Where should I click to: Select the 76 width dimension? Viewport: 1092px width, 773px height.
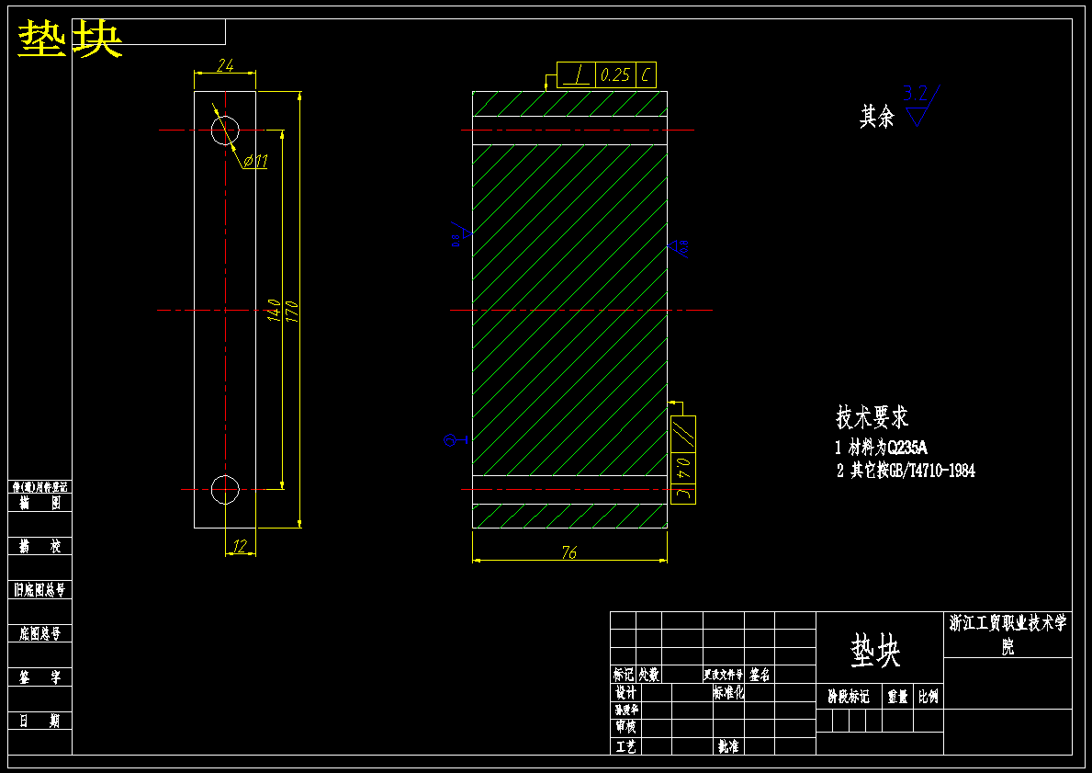pyautogui.click(x=569, y=552)
